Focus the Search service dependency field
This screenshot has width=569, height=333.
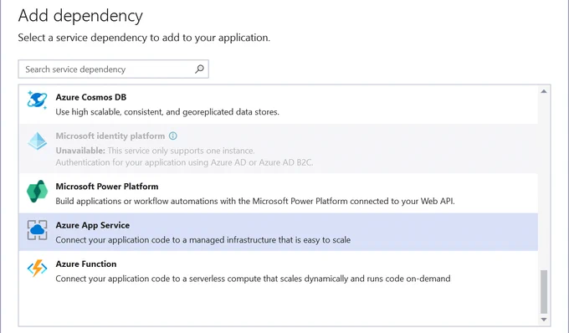[113, 69]
